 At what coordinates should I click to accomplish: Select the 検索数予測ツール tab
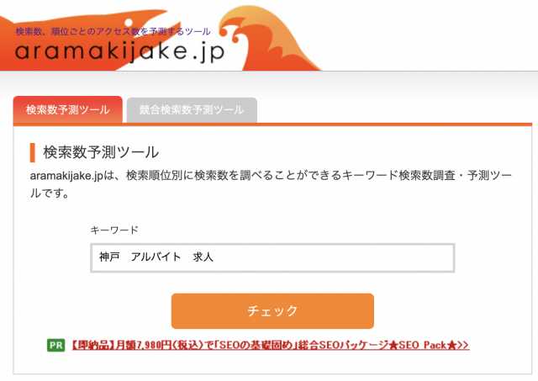click(x=68, y=110)
